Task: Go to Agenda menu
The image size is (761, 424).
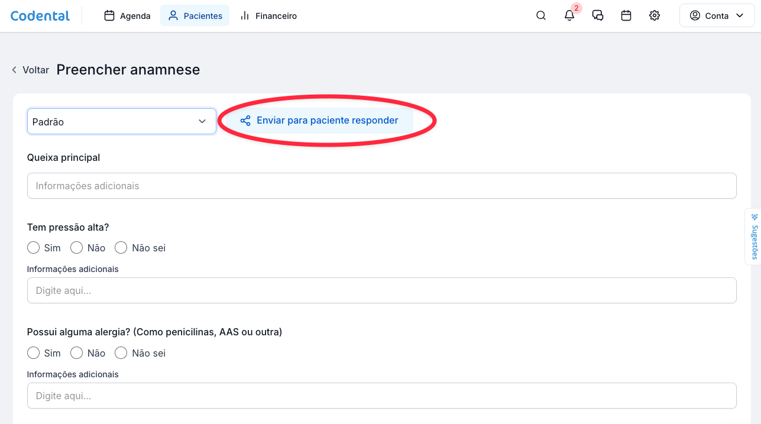Action: pyautogui.click(x=127, y=16)
